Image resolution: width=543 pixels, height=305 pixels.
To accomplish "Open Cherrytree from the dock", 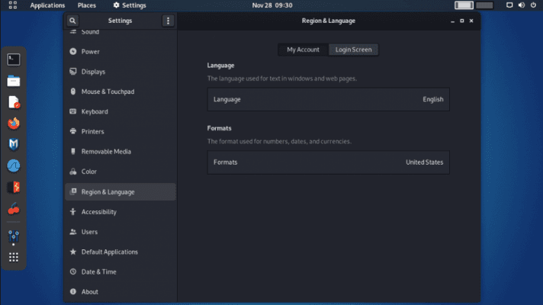I will pyautogui.click(x=14, y=209).
